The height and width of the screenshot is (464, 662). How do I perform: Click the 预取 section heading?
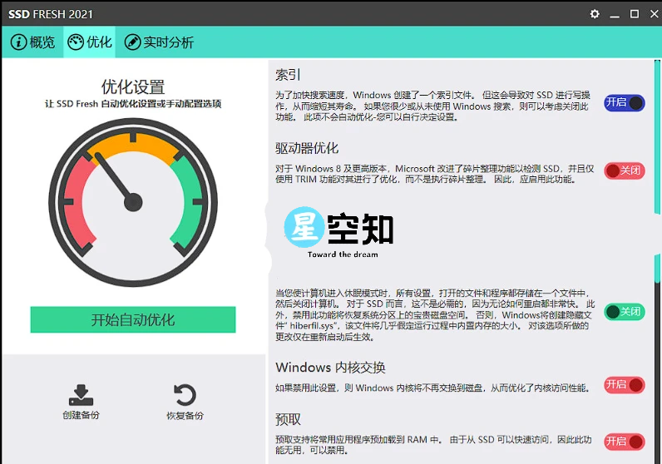(288, 419)
